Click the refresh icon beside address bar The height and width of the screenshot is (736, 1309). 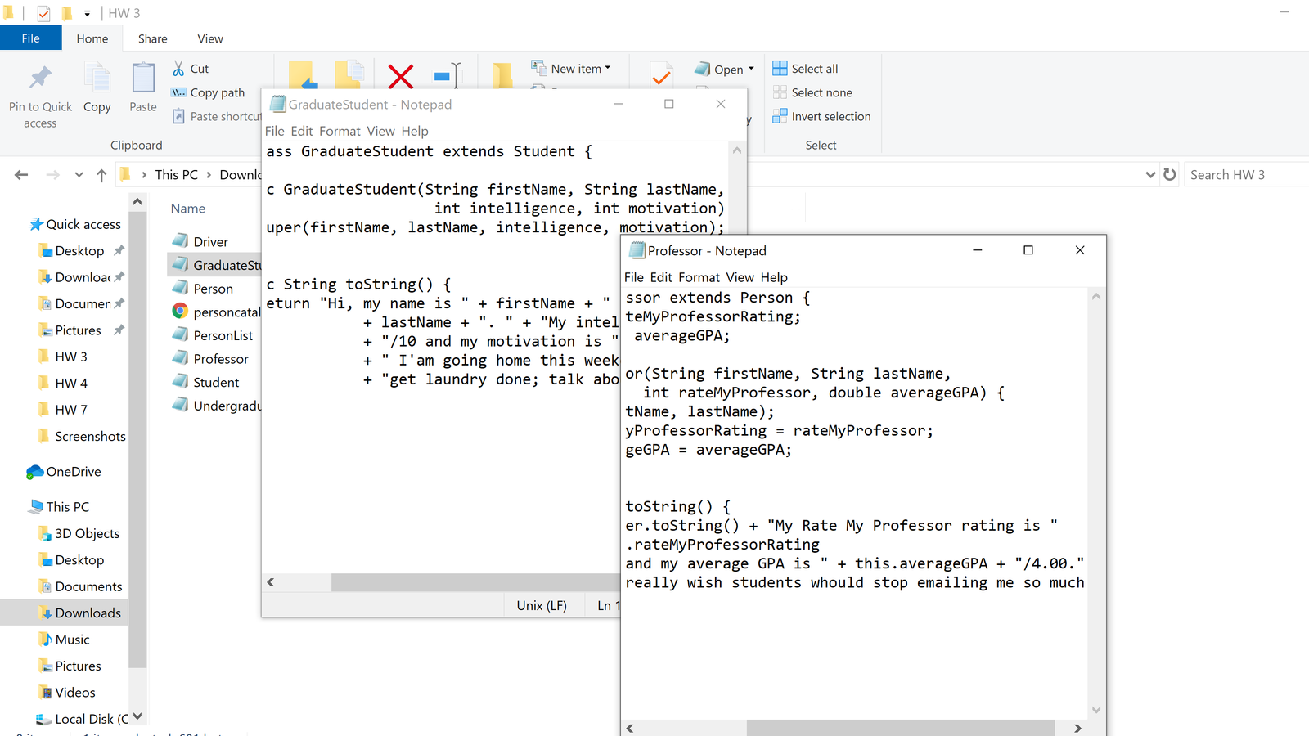click(x=1170, y=174)
